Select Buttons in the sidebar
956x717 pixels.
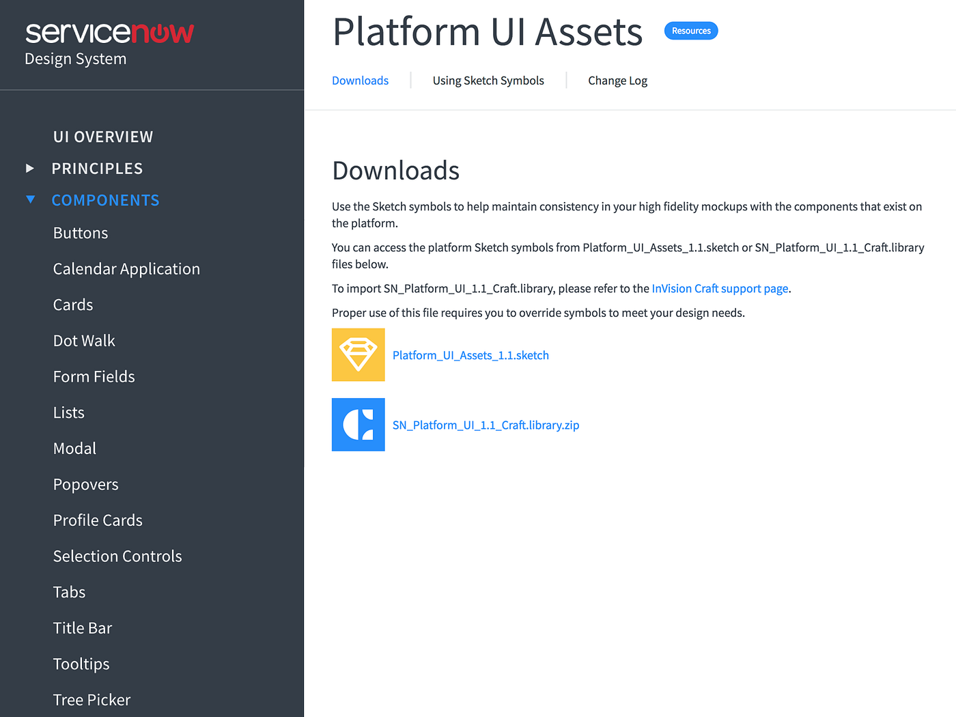coord(80,232)
